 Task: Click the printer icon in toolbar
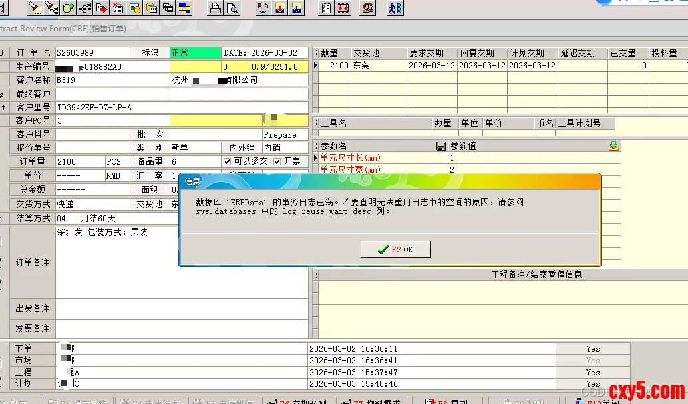pos(216,8)
